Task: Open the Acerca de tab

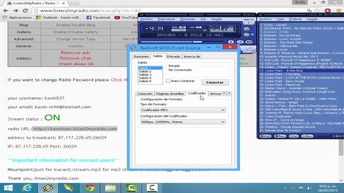Action: tap(192, 56)
